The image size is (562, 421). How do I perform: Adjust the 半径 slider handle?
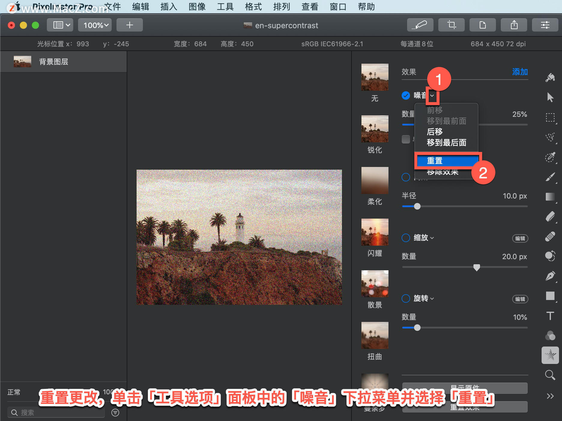click(417, 206)
